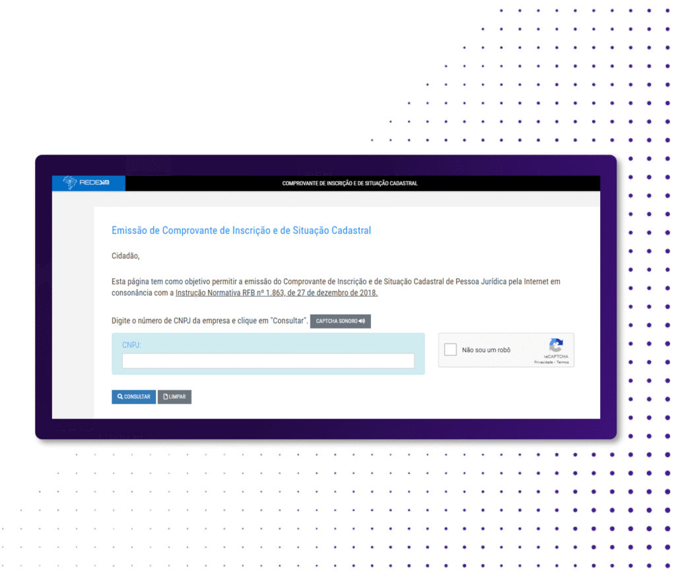676x574 pixels.
Task: Submit the query with the CONSULTAR button
Action: [x=133, y=397]
